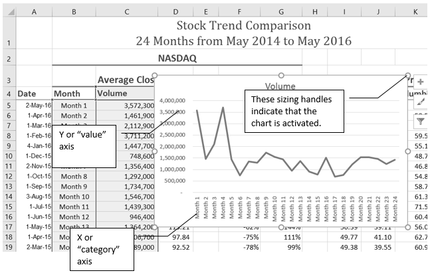This screenshot has height=273, width=430.
Task: Click the Volume chart title
Action: (280, 86)
